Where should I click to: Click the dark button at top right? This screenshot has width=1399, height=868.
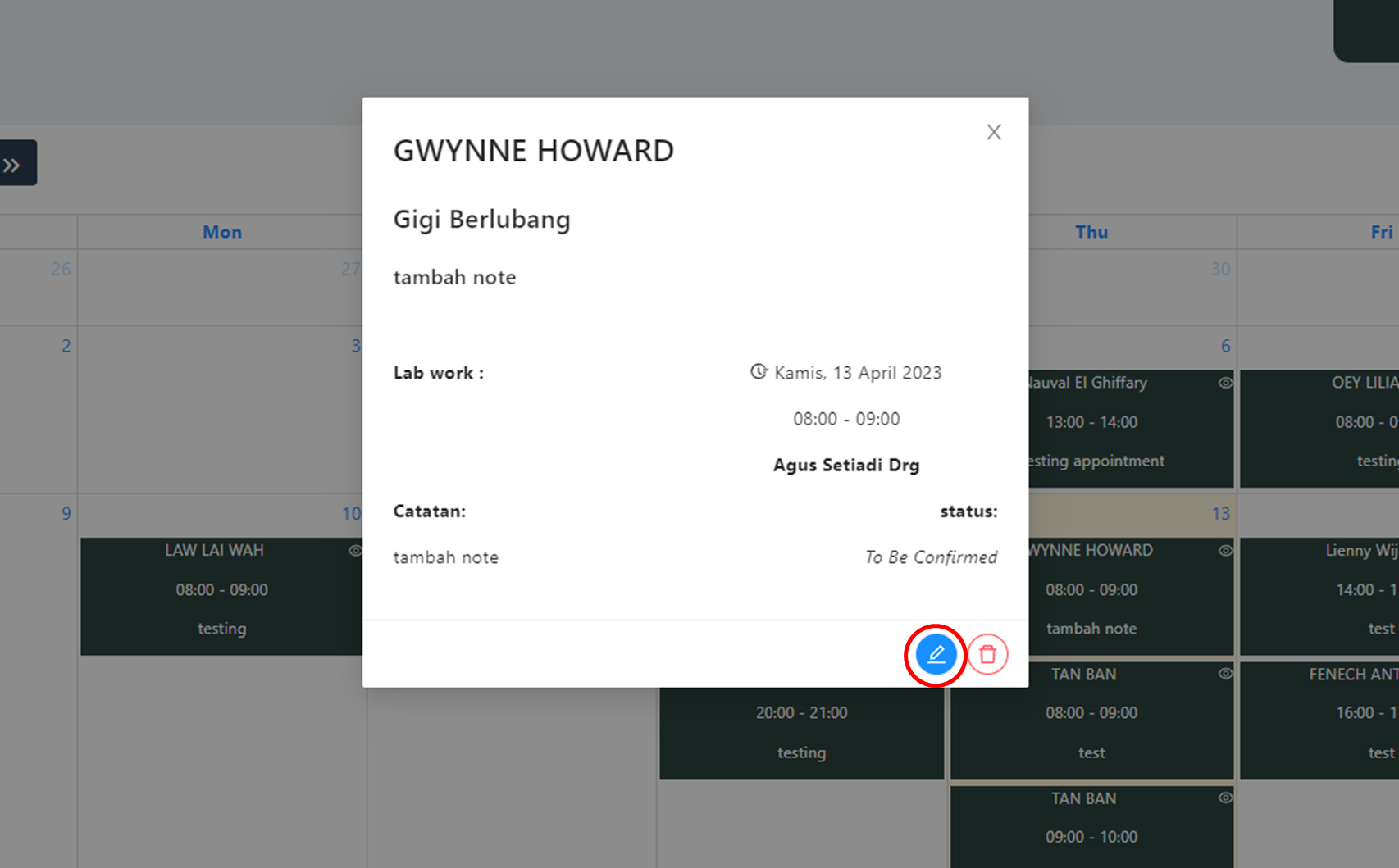[1366, 31]
